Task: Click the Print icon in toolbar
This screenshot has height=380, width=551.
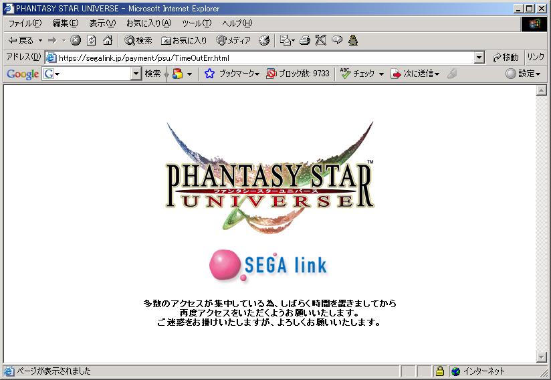Action: (304, 41)
